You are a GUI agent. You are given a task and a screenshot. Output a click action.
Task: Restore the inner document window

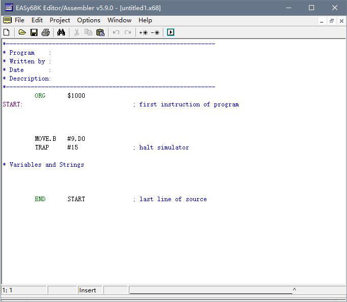point(332,21)
